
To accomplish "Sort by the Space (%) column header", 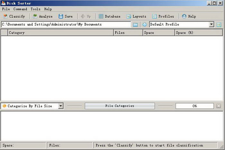I will 199,33.
